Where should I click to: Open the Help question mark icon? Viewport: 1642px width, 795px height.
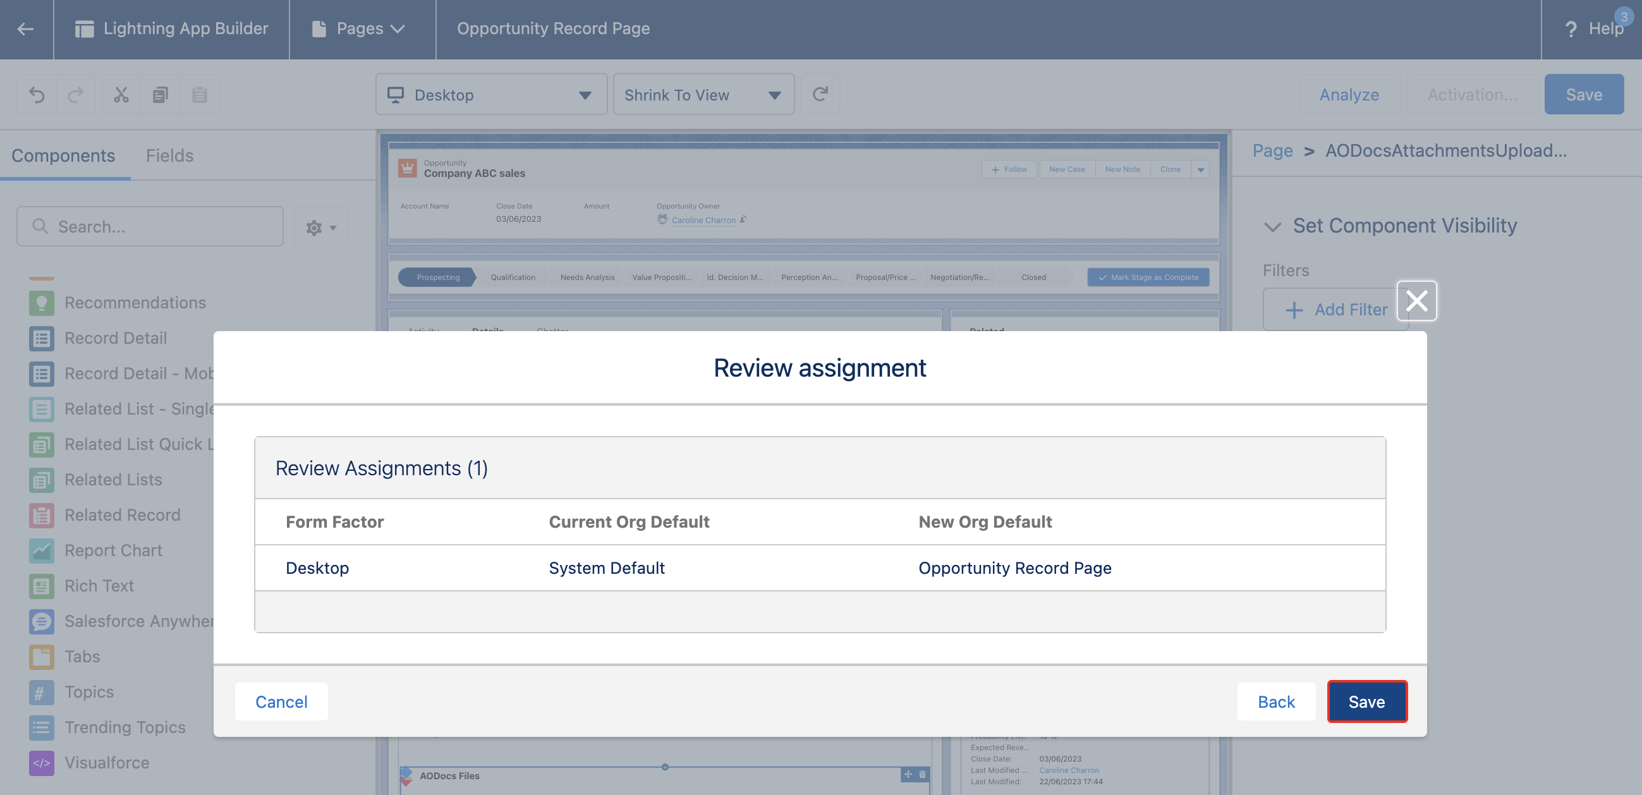click(1571, 28)
